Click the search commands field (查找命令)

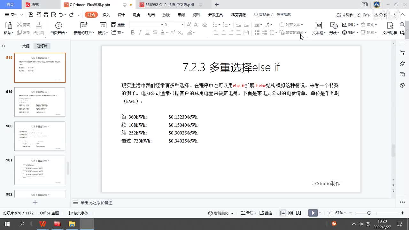click(273, 15)
